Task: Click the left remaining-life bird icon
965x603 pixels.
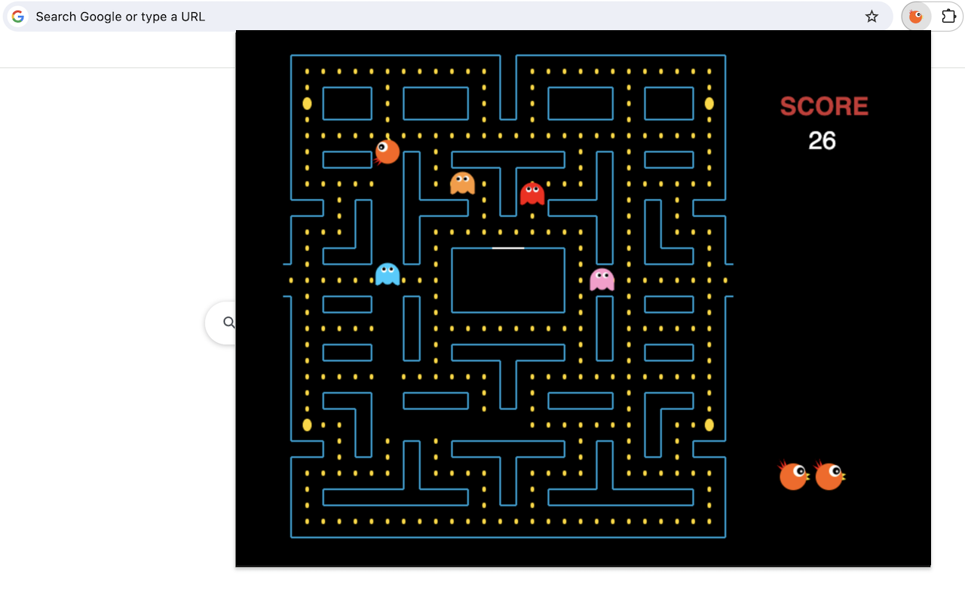Action: click(x=793, y=474)
